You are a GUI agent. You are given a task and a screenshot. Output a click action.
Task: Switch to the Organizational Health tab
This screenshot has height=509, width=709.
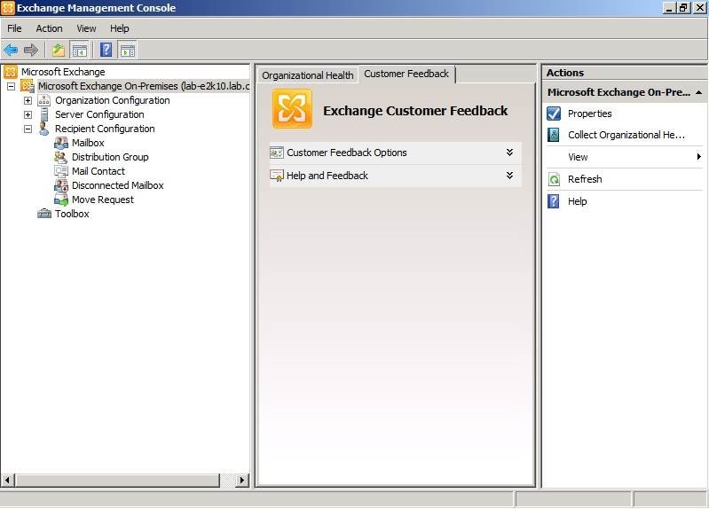[307, 75]
